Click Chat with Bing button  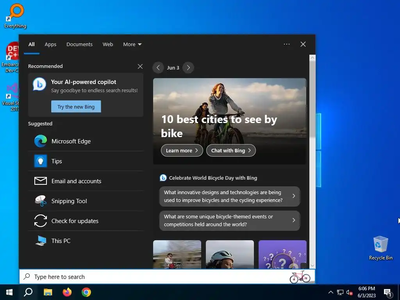pyautogui.click(x=231, y=150)
